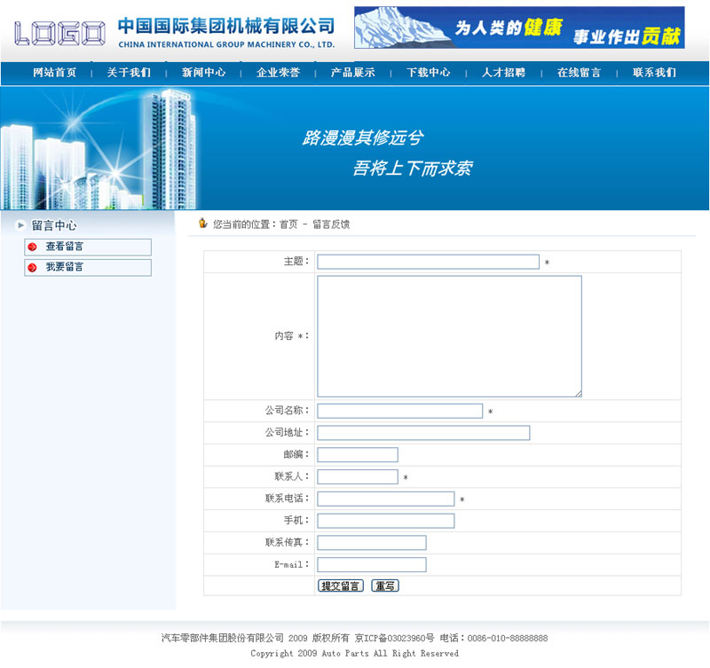Click the iceberg banner 为人类的健康
The height and width of the screenshot is (668, 710).
pos(519,28)
